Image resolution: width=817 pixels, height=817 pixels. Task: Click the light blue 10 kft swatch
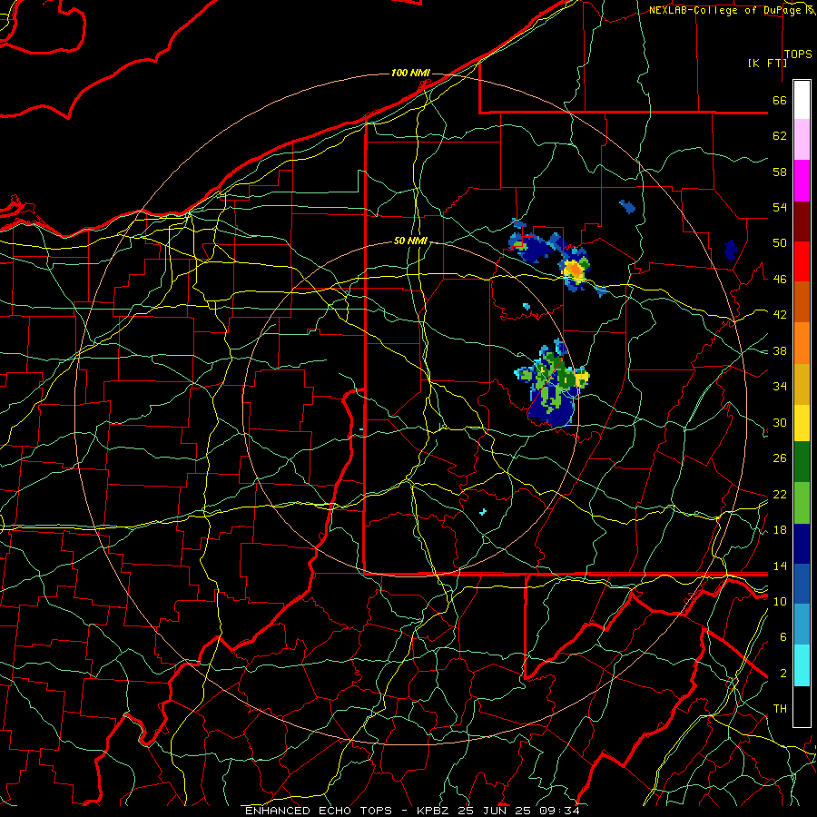802,625
